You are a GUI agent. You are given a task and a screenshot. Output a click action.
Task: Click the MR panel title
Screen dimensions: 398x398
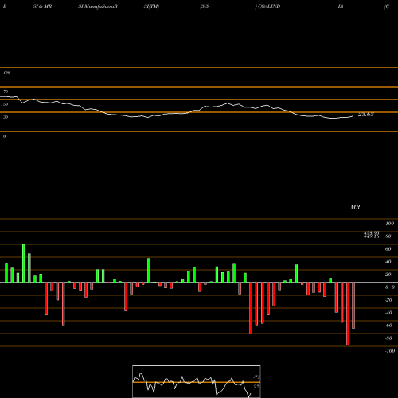tap(355, 207)
